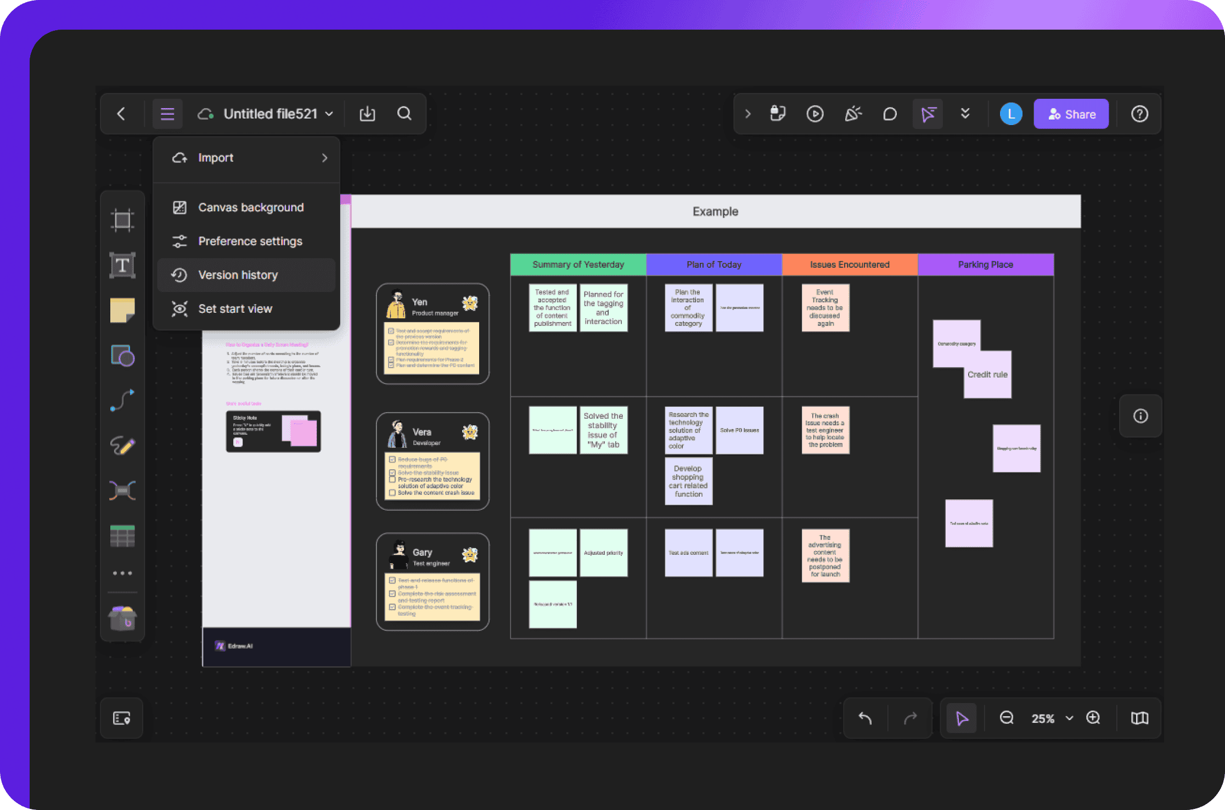Image resolution: width=1225 pixels, height=810 pixels.
Task: Click the info panel icon
Action: click(x=1140, y=416)
